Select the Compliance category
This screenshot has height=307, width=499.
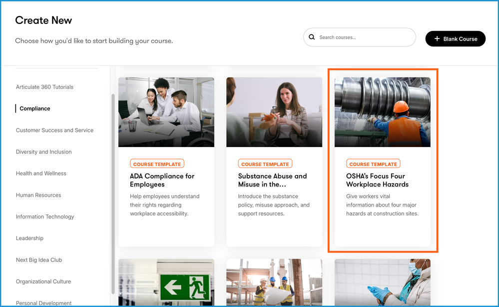coord(35,108)
